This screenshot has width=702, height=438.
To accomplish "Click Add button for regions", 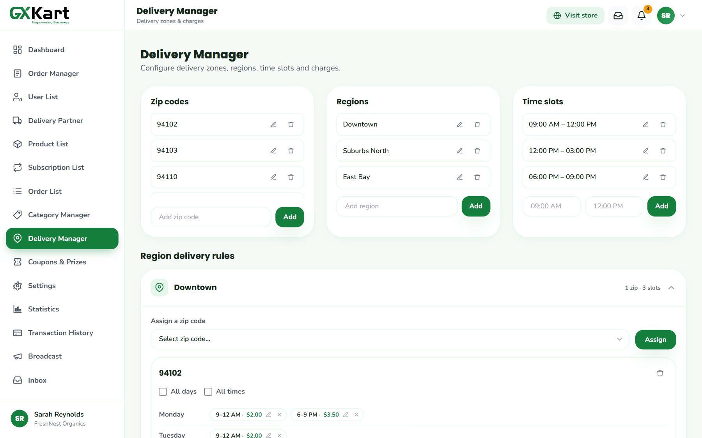I will [x=476, y=206].
